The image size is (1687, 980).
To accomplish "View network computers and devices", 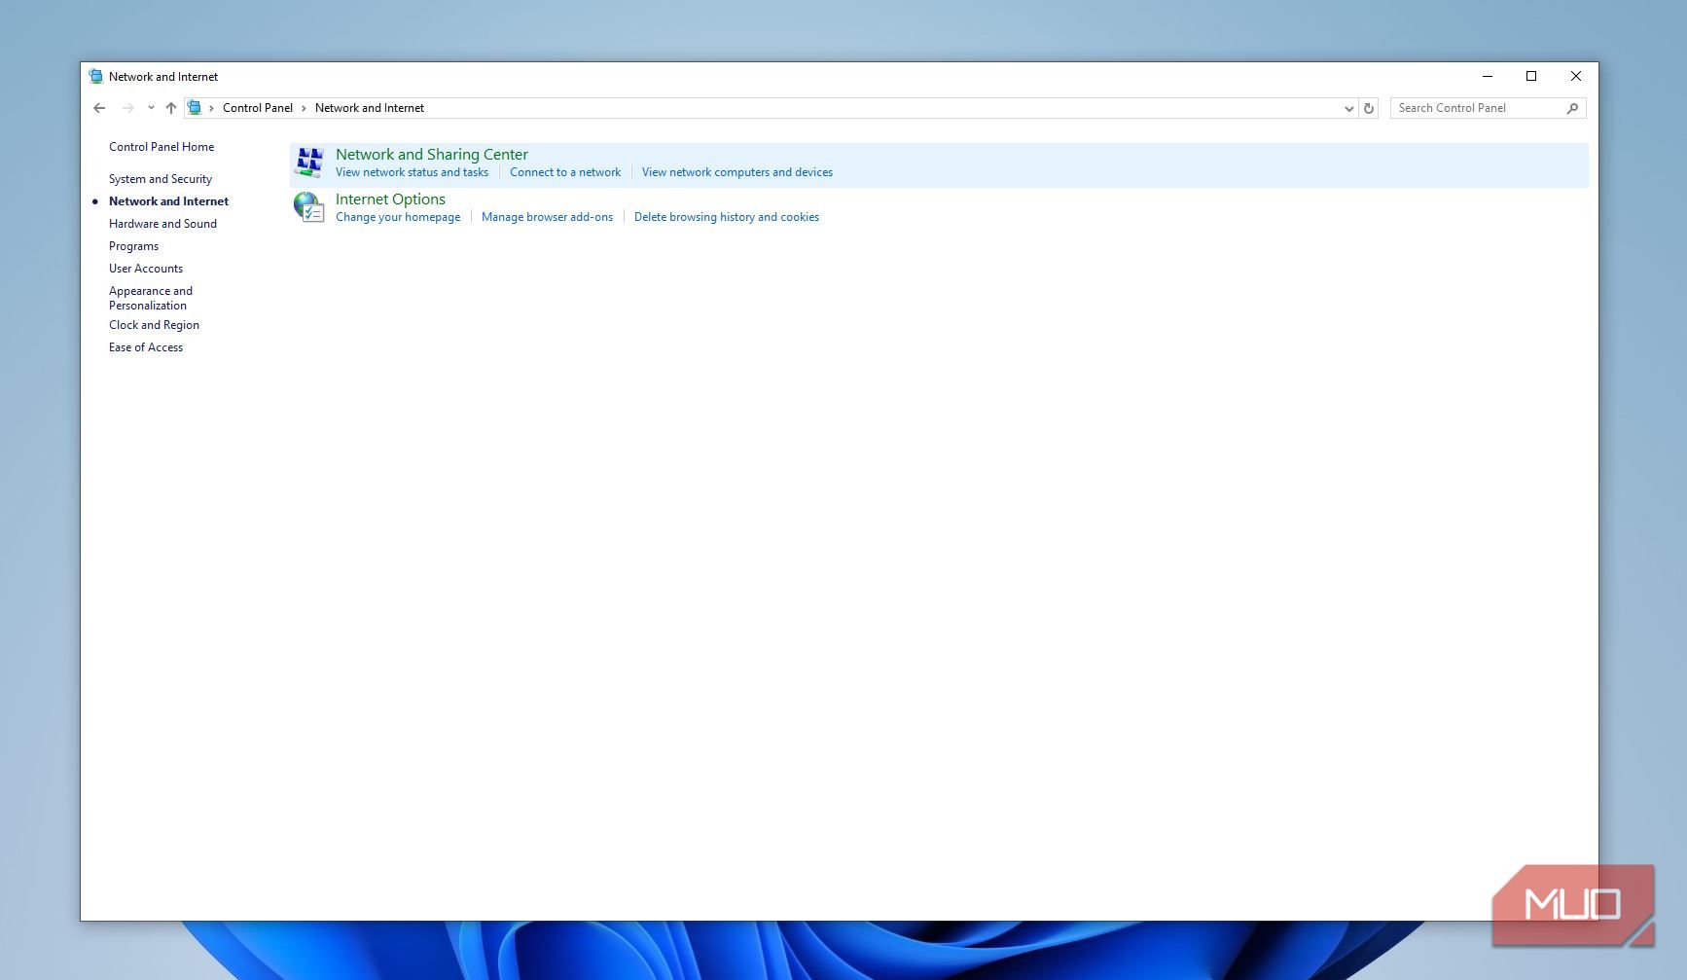I will 737,172.
